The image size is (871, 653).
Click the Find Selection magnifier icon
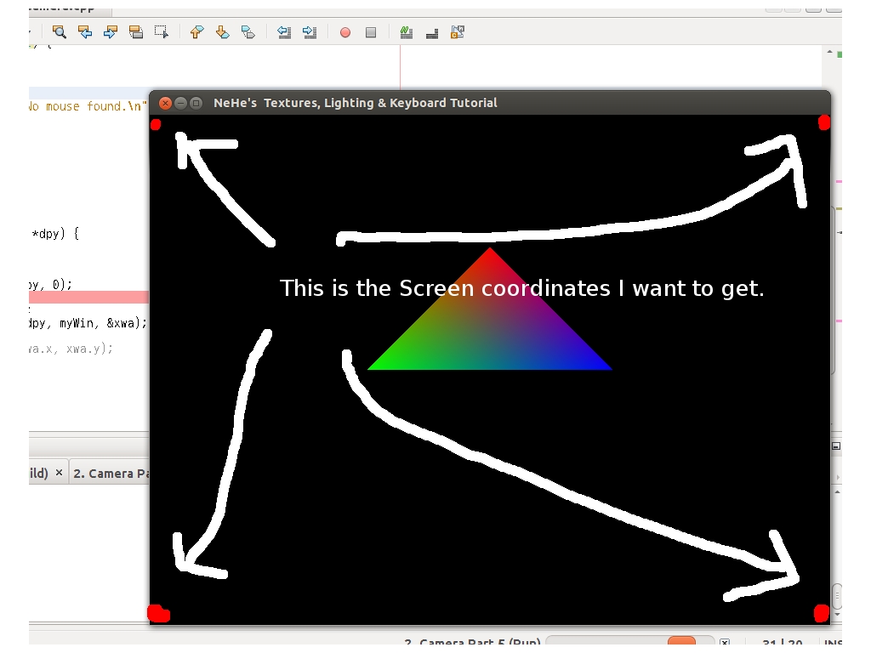pos(59,32)
